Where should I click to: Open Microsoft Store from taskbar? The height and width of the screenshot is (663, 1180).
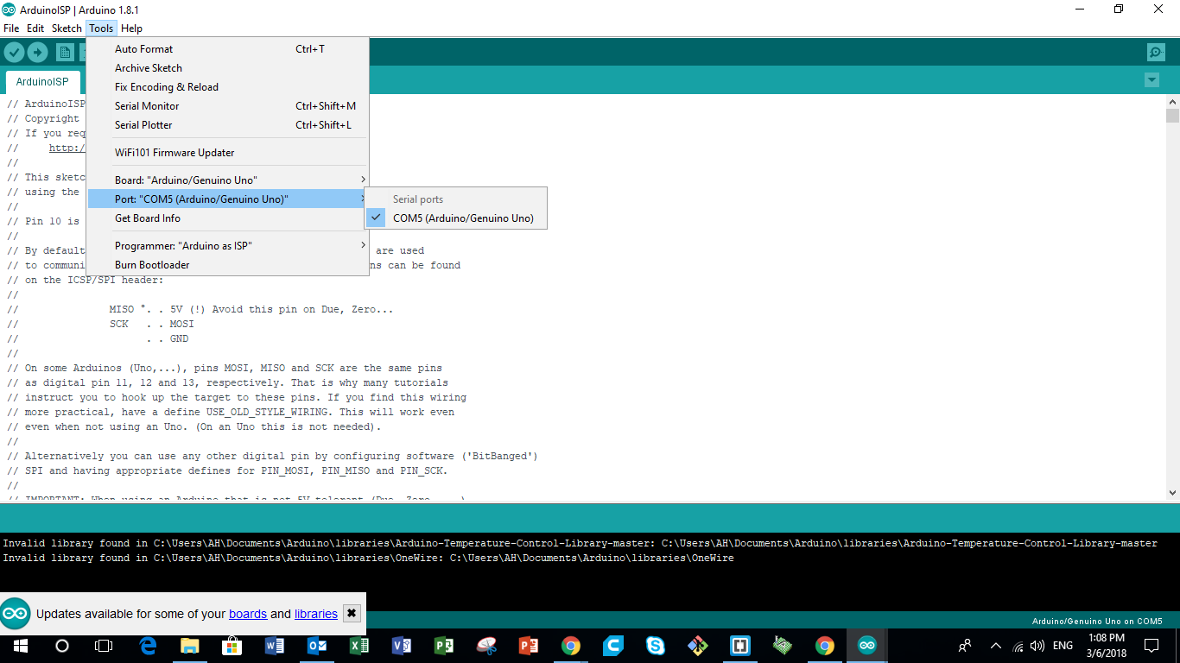[x=232, y=646]
